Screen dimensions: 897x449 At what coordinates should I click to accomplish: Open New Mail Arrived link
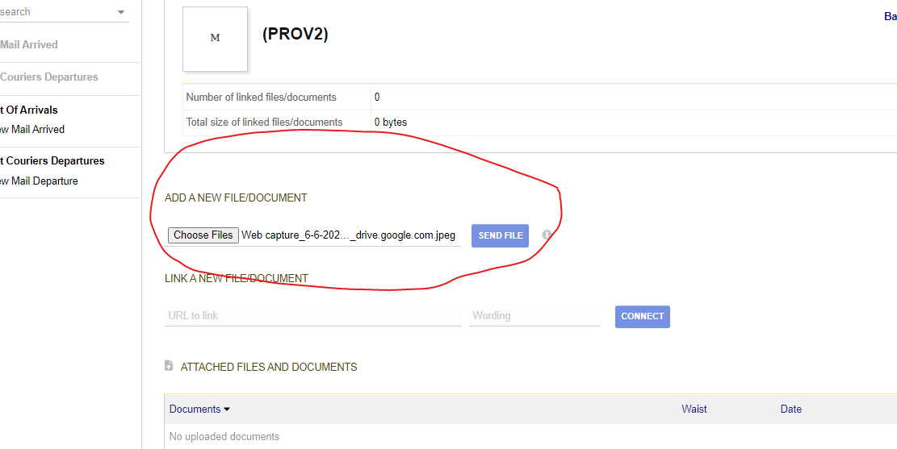(x=32, y=130)
